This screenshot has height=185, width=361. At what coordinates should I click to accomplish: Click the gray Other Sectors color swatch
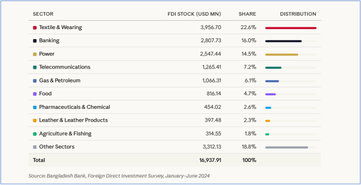[x=34, y=147]
